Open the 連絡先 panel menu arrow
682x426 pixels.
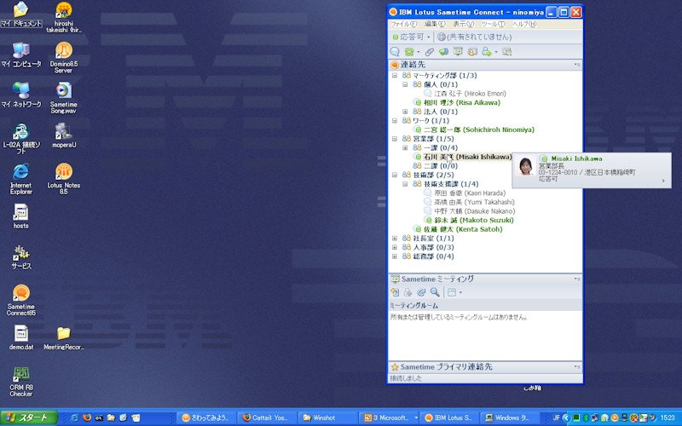pos(577,65)
